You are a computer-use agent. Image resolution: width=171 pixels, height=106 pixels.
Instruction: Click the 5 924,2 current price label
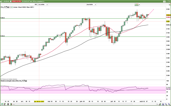click(168, 15)
